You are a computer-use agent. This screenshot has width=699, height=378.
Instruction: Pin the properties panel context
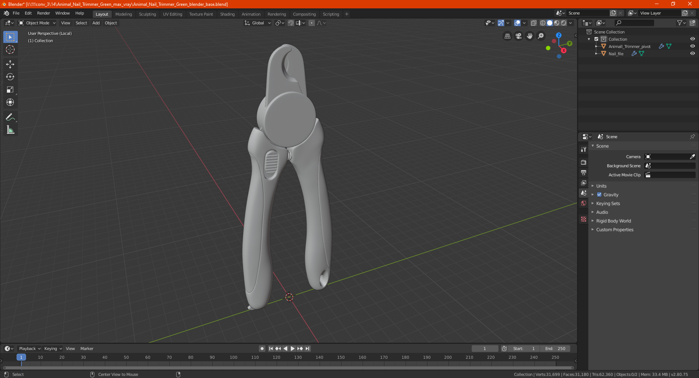(x=692, y=137)
